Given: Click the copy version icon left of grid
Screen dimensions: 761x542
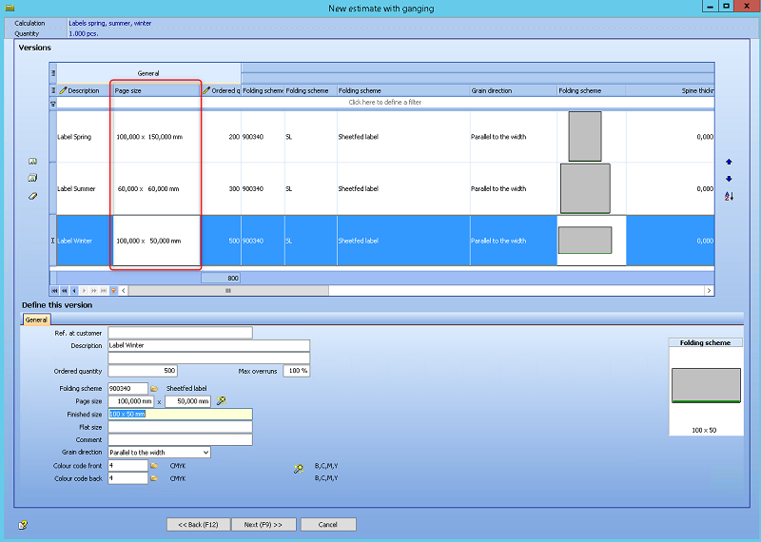Looking at the screenshot, I should click(x=32, y=178).
